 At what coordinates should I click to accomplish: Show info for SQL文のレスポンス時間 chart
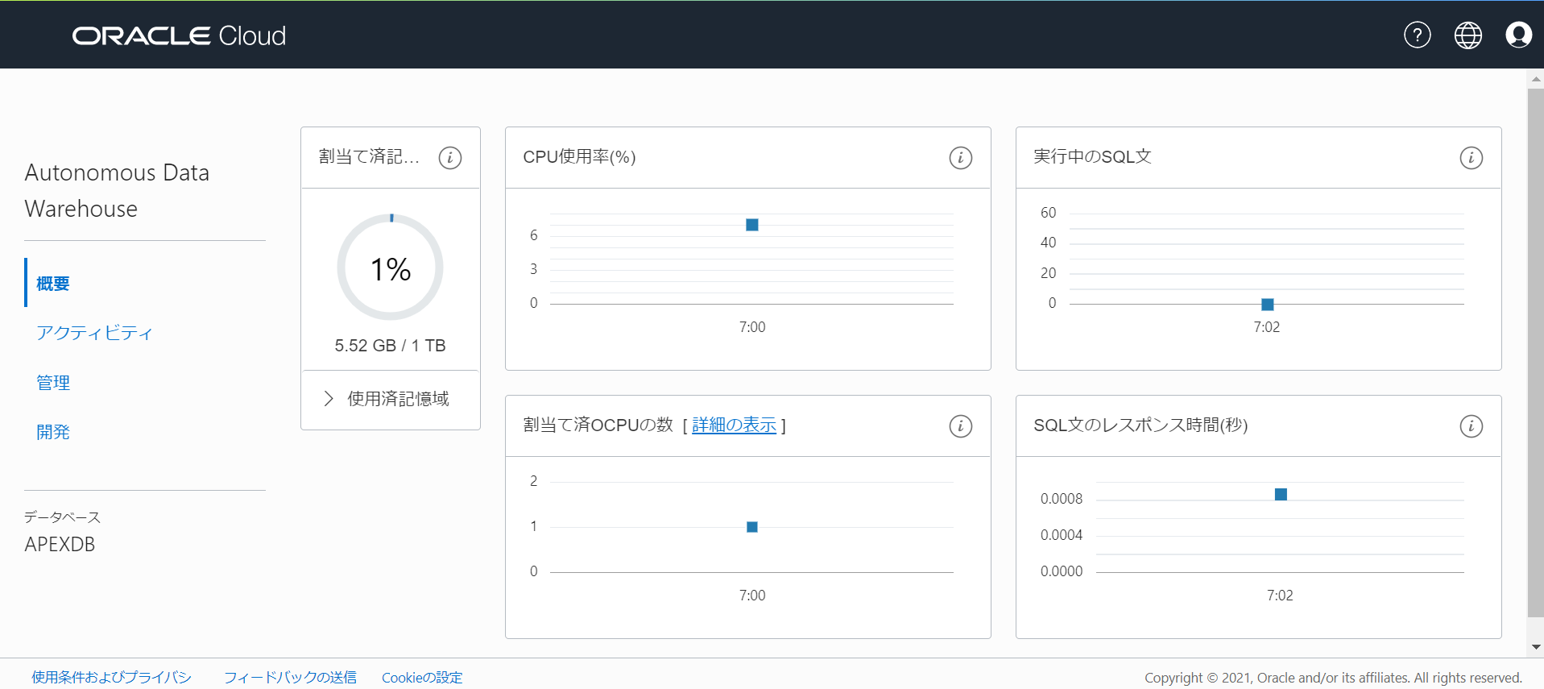point(1471,426)
